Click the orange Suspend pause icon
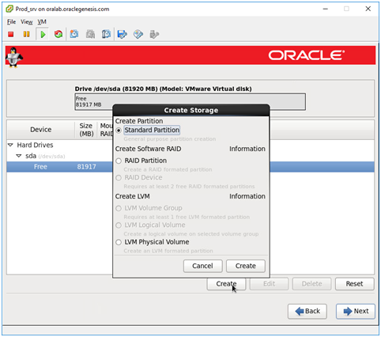The image size is (381, 337). pos(26,34)
